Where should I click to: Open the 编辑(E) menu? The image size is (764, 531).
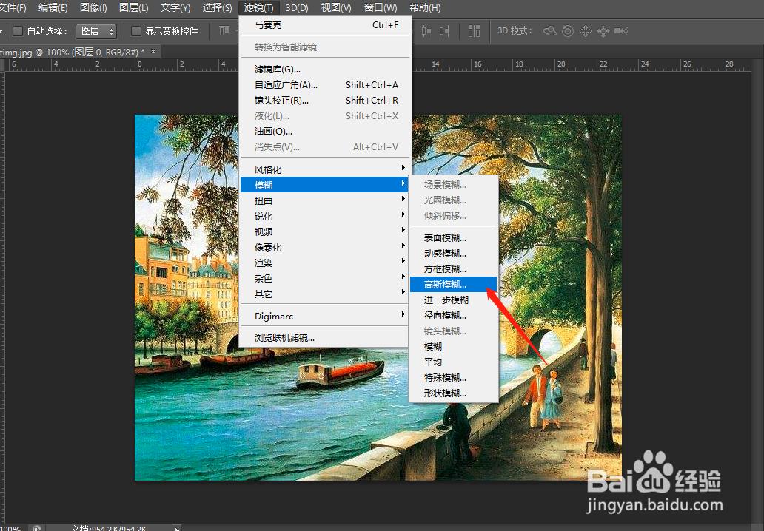53,8
